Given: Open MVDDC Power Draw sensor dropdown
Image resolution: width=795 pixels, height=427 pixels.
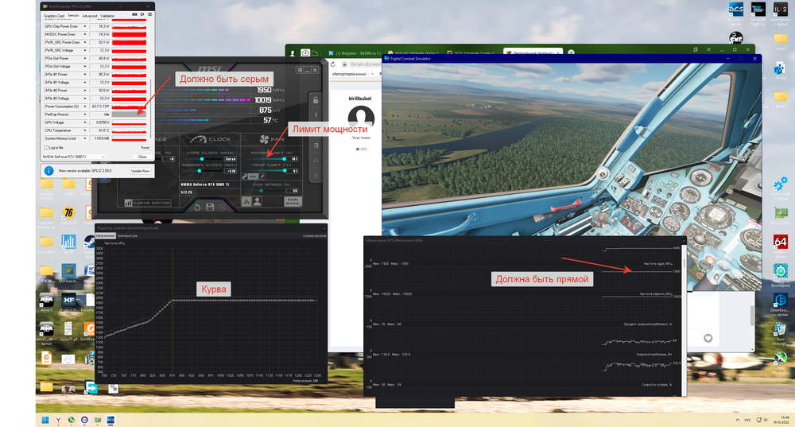Looking at the screenshot, I should [85, 34].
